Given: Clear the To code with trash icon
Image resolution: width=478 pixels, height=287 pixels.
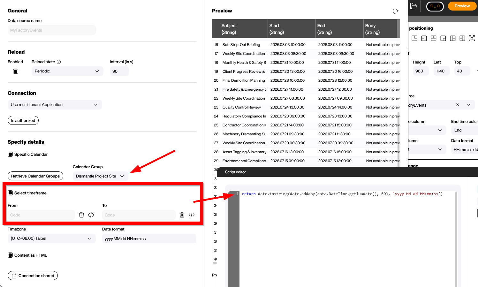Looking at the screenshot, I should [182, 215].
